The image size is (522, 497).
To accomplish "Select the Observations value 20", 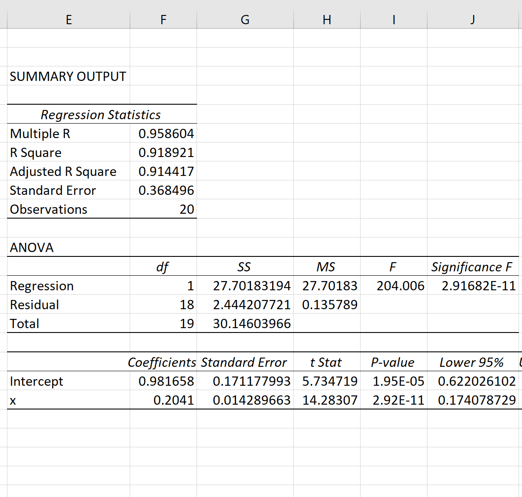I will (x=163, y=209).
